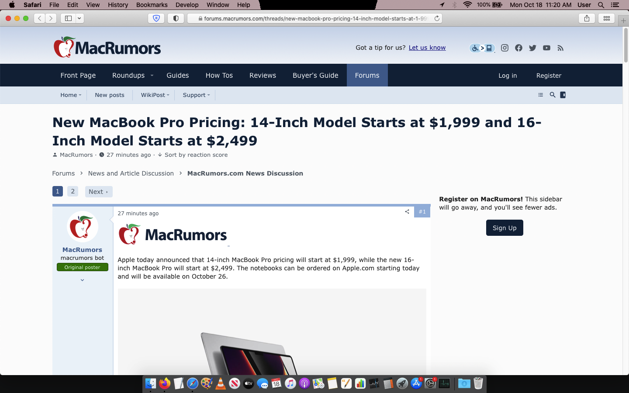Image resolution: width=629 pixels, height=393 pixels.
Task: Select page 1 of thread
Action: point(58,191)
